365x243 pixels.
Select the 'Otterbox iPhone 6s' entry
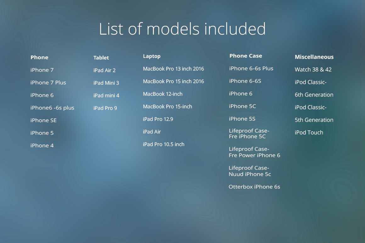pyautogui.click(x=254, y=187)
